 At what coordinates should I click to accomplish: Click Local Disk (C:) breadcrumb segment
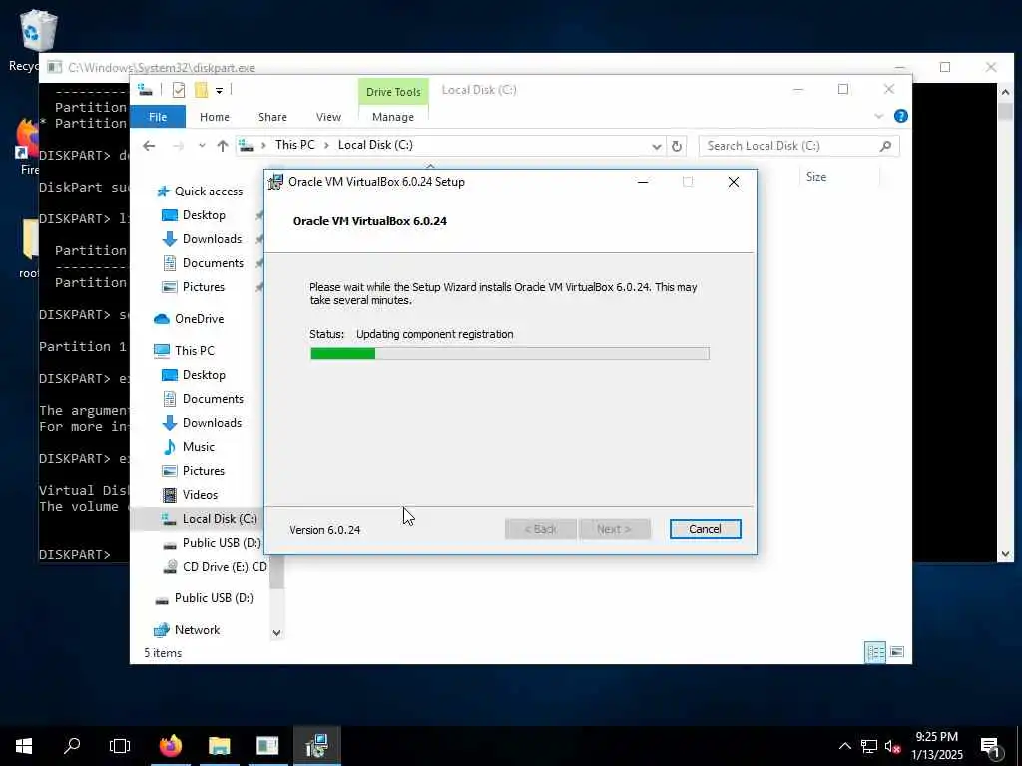pyautogui.click(x=375, y=145)
